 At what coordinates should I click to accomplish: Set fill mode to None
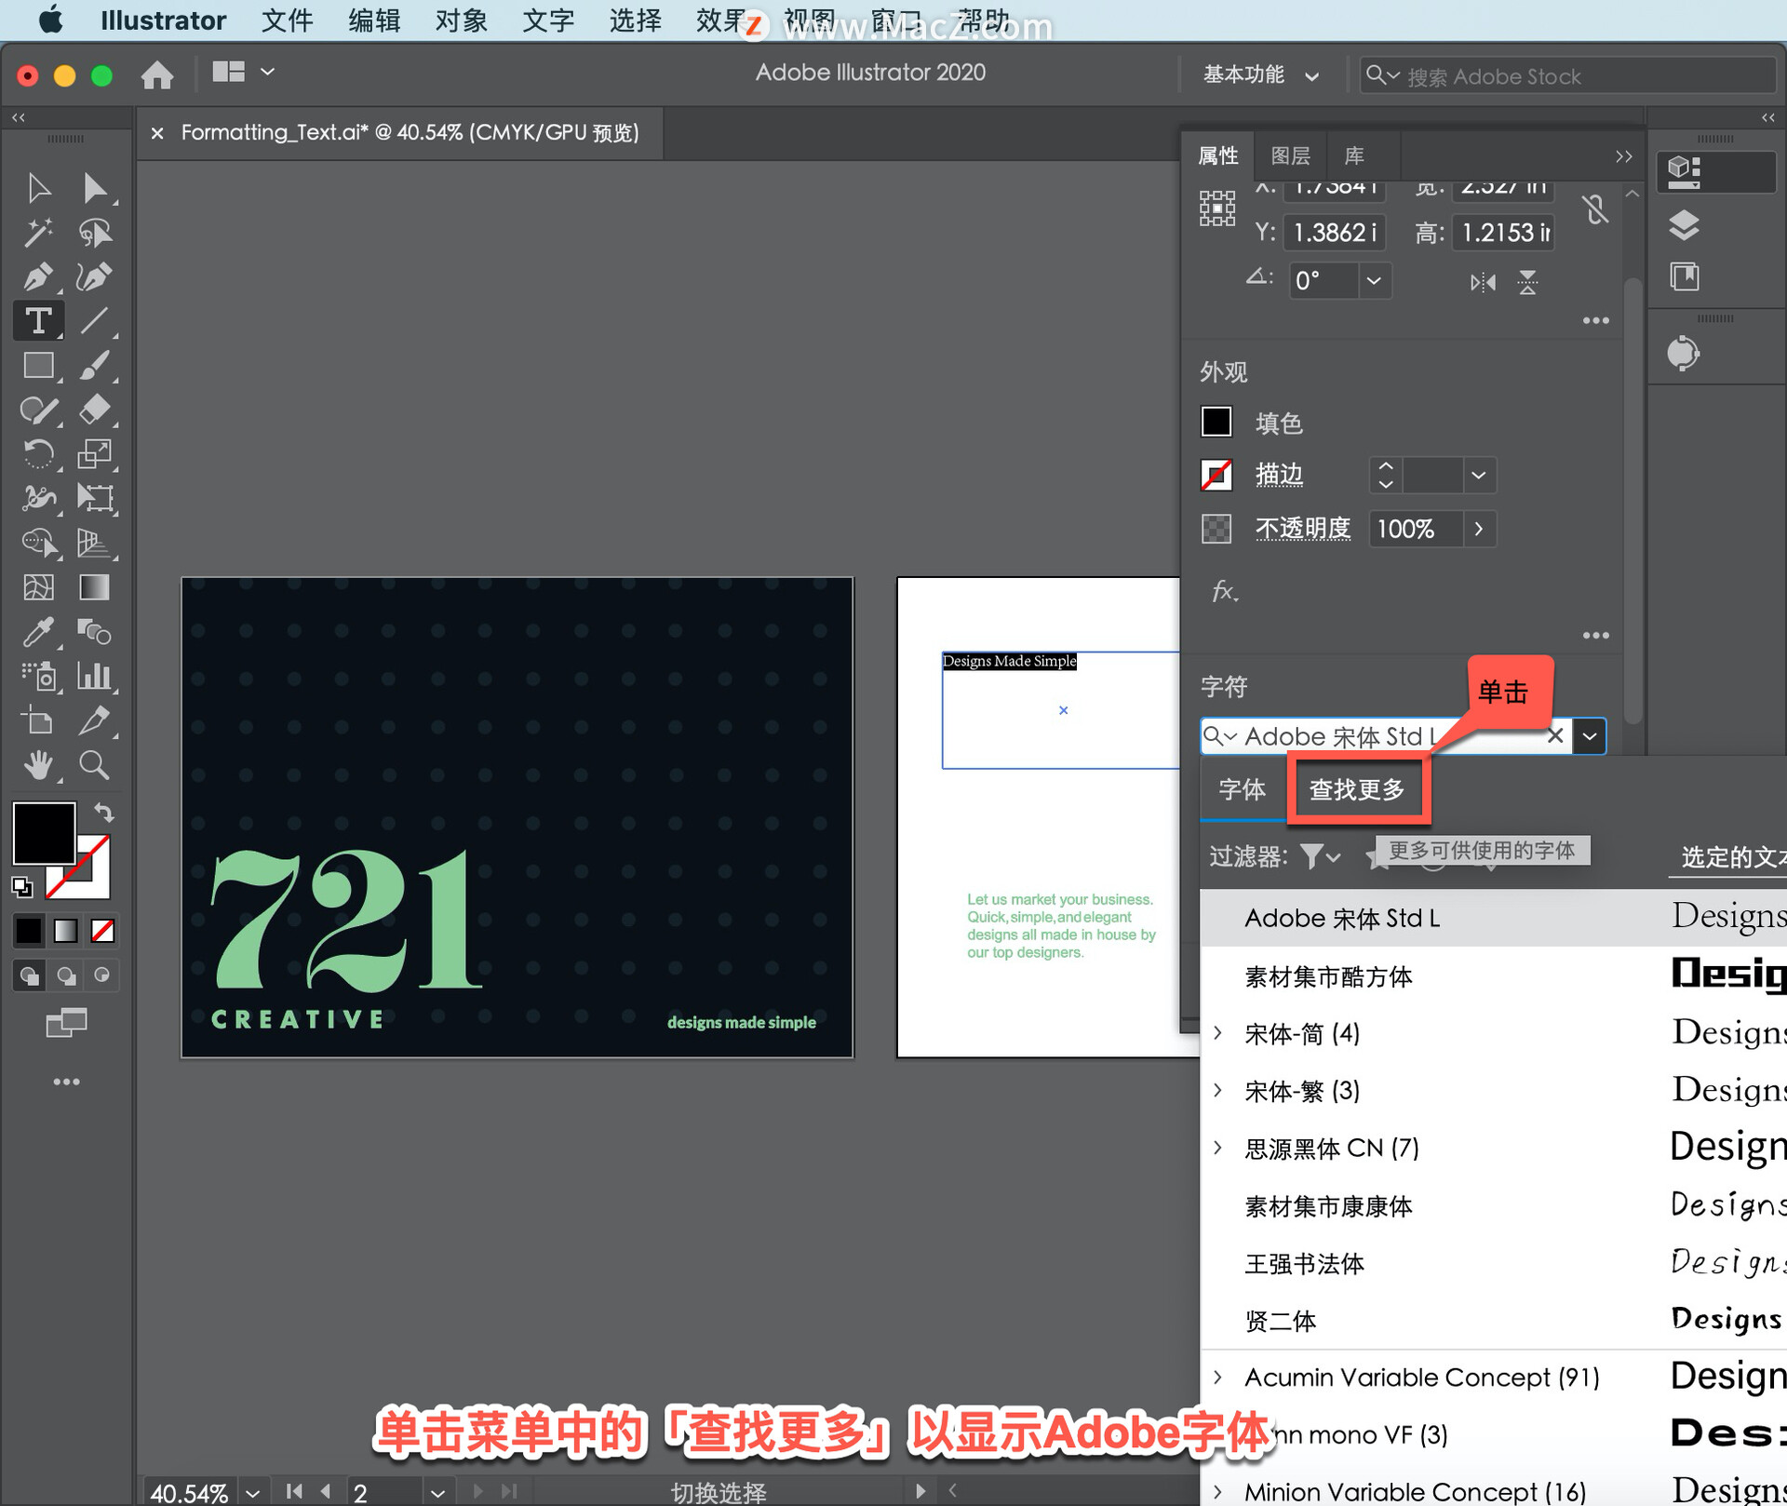[102, 930]
